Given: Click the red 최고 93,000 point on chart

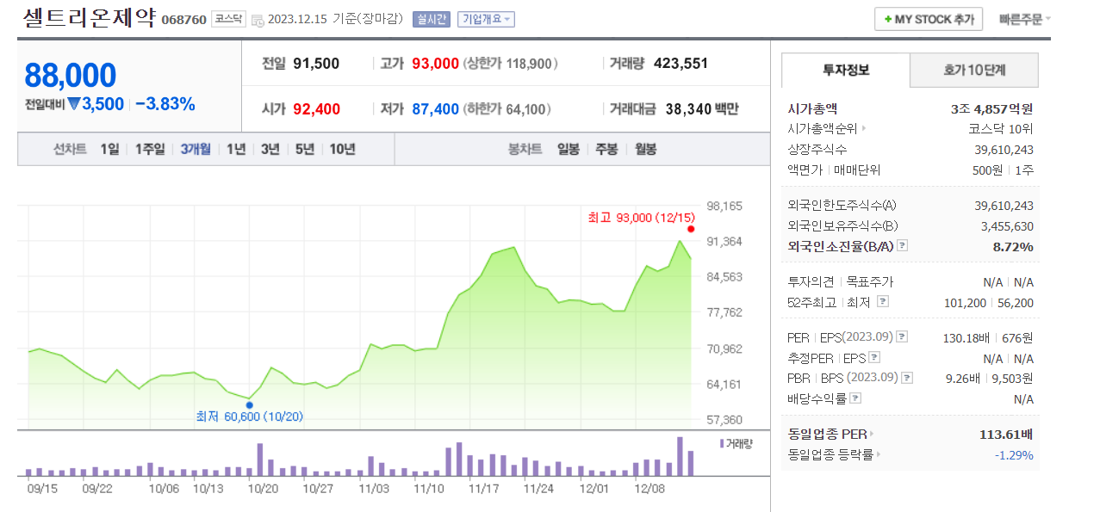Looking at the screenshot, I should click(x=691, y=229).
